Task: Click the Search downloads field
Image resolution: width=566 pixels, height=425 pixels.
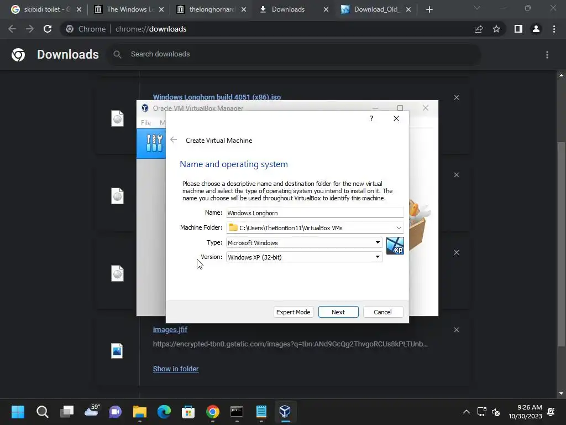Action: (295, 54)
